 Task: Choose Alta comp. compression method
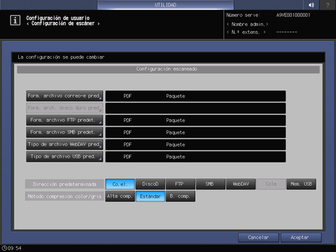[x=120, y=196]
